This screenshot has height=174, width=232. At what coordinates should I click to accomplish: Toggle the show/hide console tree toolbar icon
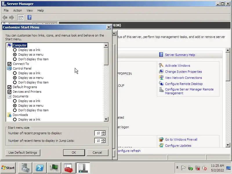tap(21, 18)
